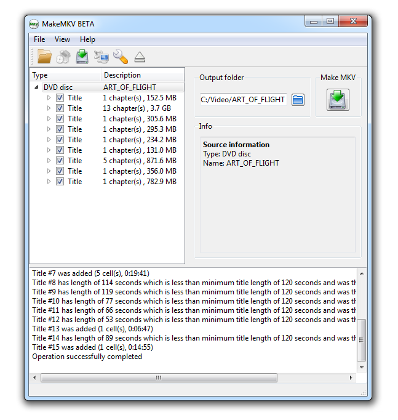Screen dimensions: 398x420
Task: Select "5 chapter(s) , 871.6 MB" description
Action: pyautogui.click(x=140, y=161)
